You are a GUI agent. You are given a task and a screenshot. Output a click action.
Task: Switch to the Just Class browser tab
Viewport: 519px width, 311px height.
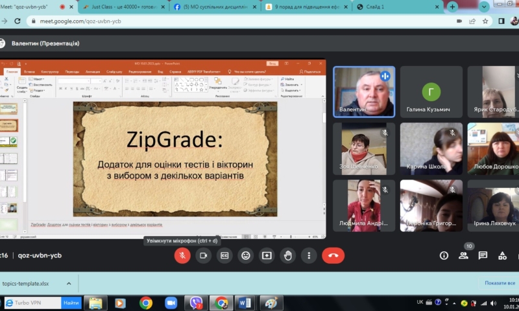[x=124, y=7]
